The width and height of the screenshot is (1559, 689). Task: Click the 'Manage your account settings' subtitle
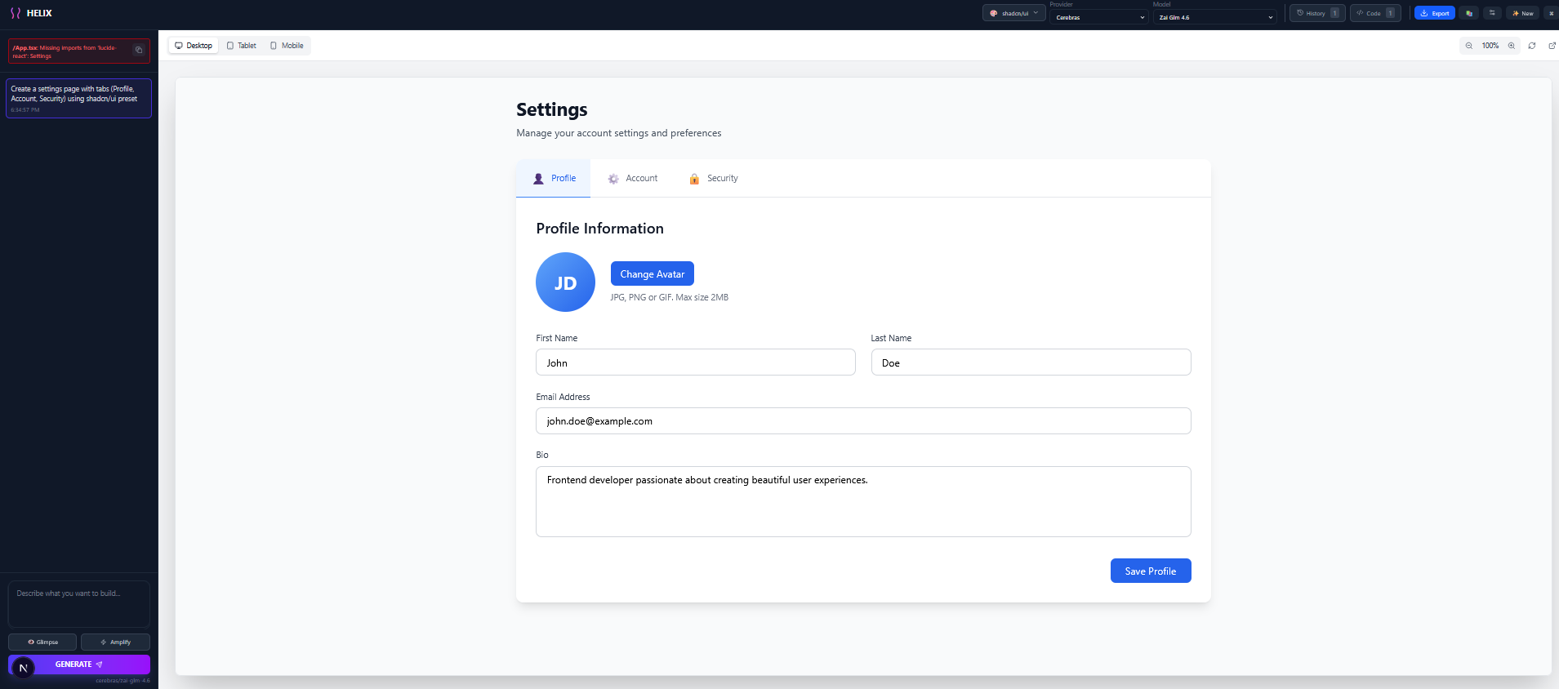tap(618, 133)
